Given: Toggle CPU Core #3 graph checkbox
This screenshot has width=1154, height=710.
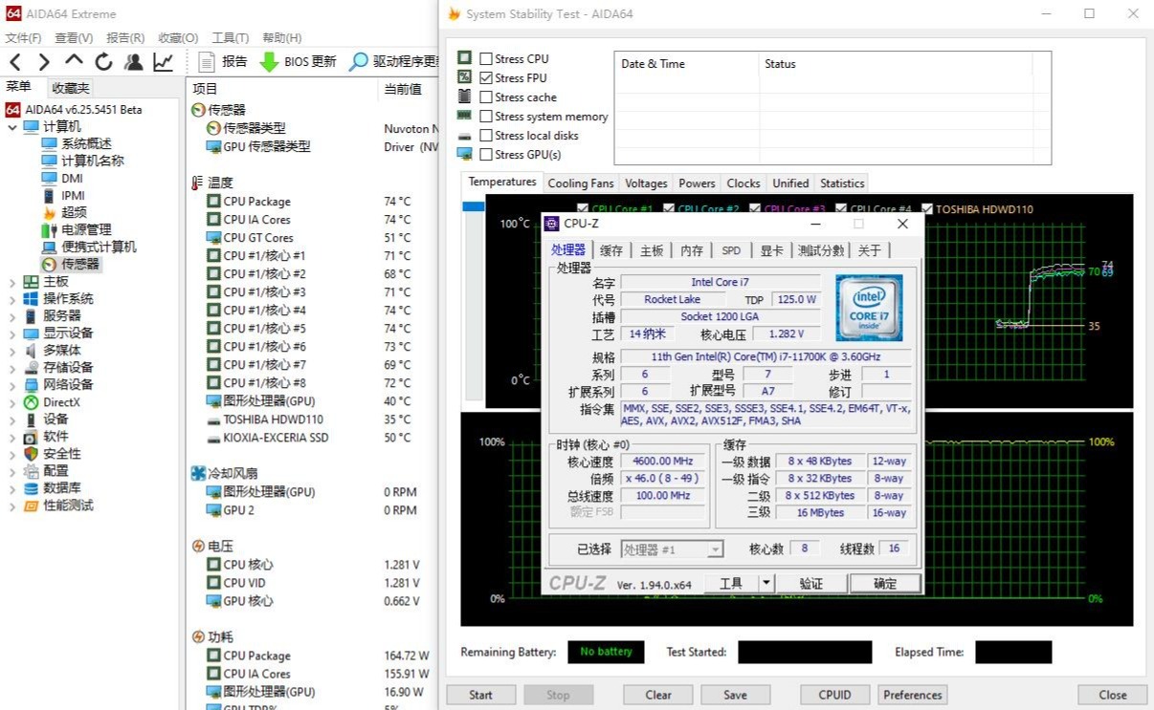Looking at the screenshot, I should [755, 208].
